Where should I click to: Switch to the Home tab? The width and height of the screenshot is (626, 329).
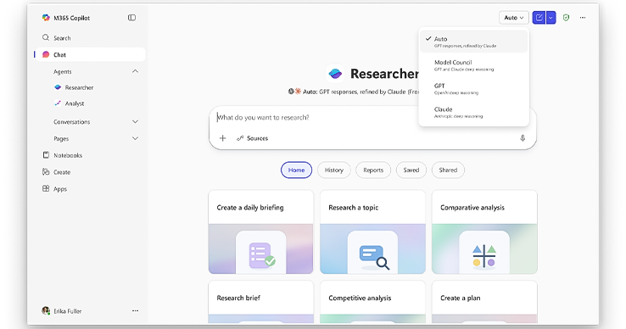(296, 170)
